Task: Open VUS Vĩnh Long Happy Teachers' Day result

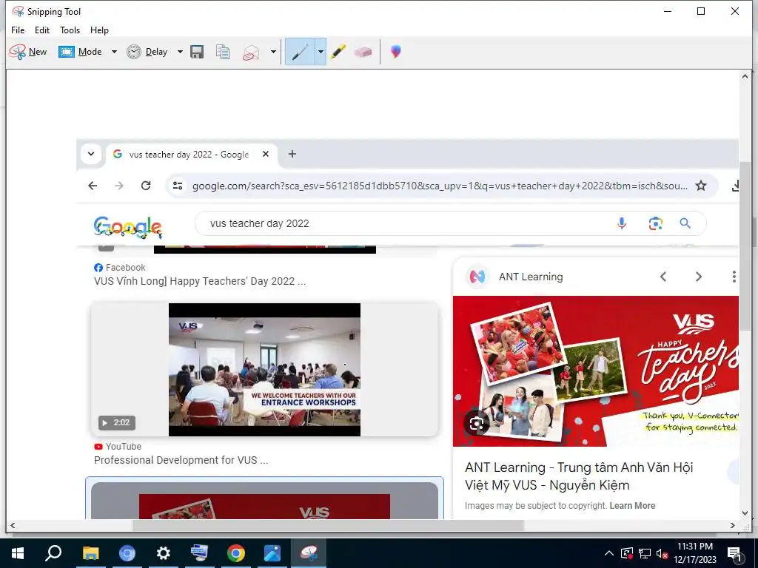Action: (200, 281)
